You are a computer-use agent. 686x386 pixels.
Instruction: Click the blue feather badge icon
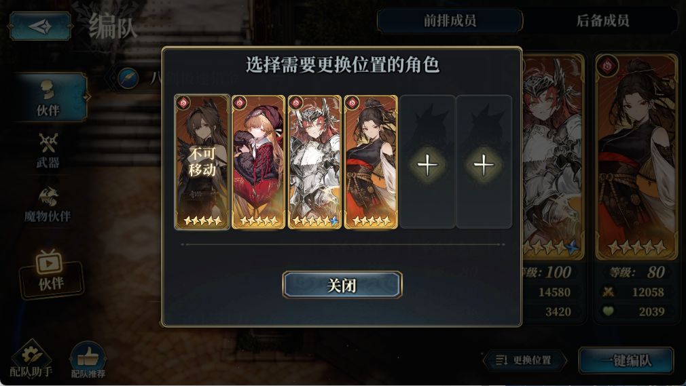tap(128, 79)
